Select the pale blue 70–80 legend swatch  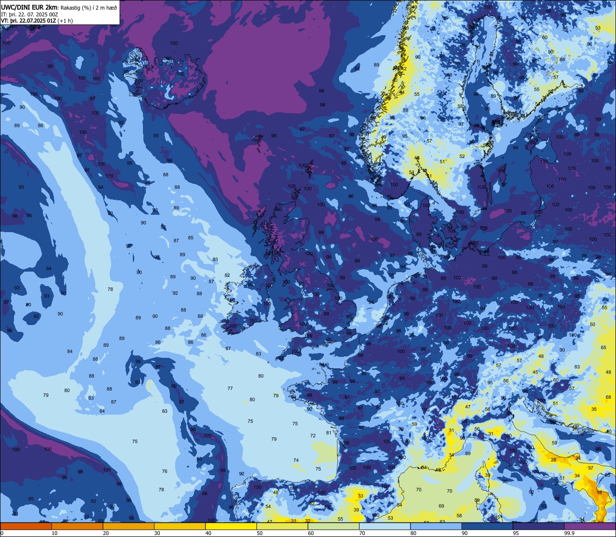click(385, 526)
